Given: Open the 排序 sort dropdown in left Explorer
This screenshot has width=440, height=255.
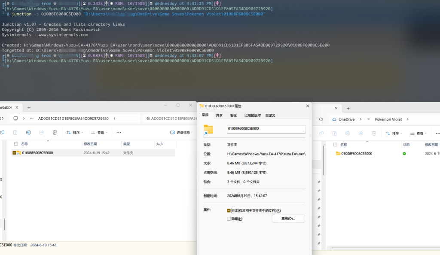Looking at the screenshot, I should 75,133.
